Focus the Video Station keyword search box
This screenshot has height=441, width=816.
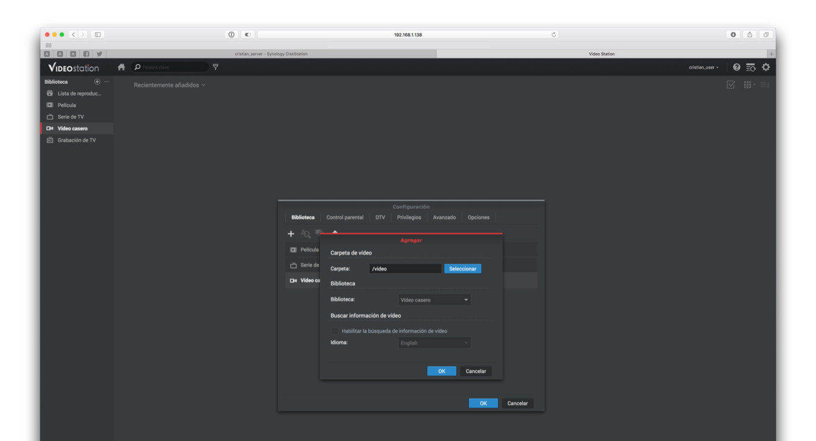tap(170, 67)
